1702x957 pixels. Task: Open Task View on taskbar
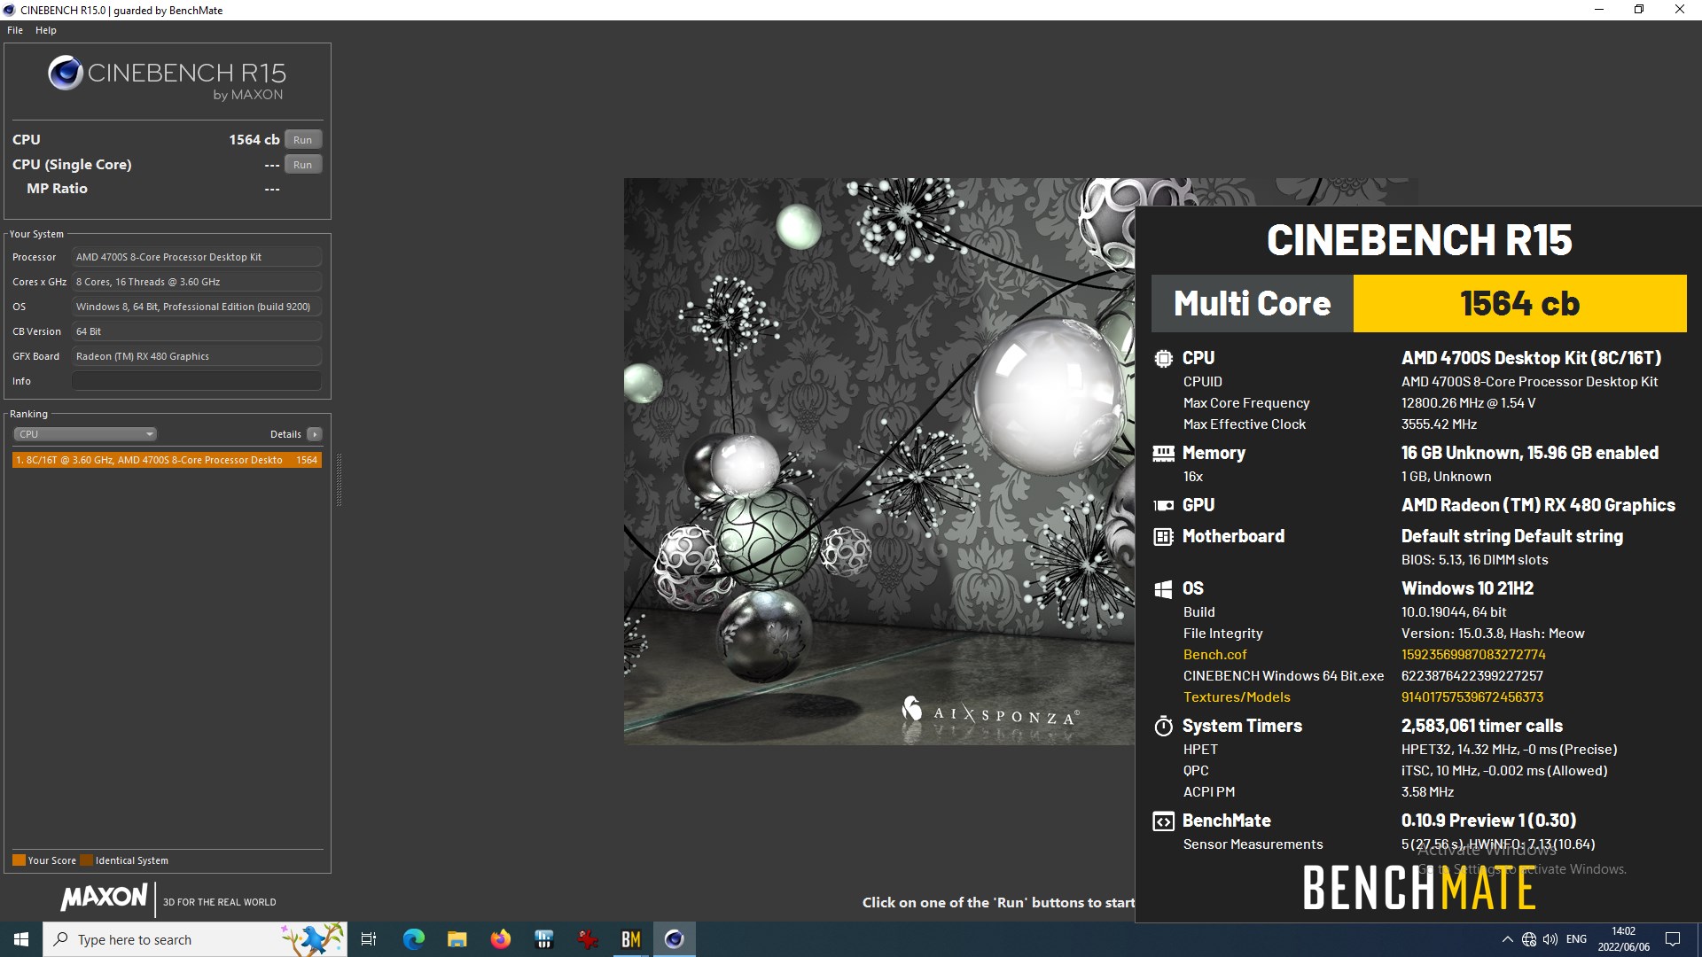369,939
